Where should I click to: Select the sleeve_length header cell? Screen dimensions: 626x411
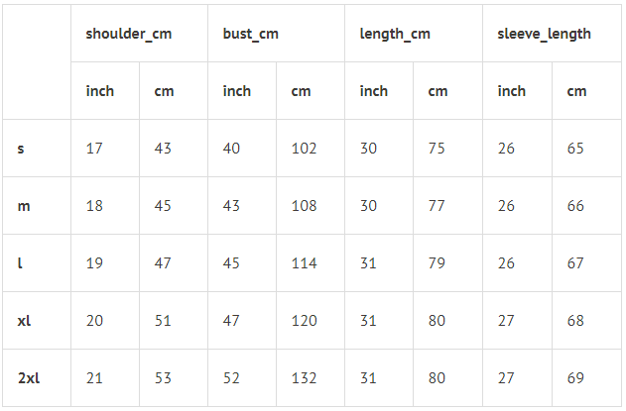[544, 34]
